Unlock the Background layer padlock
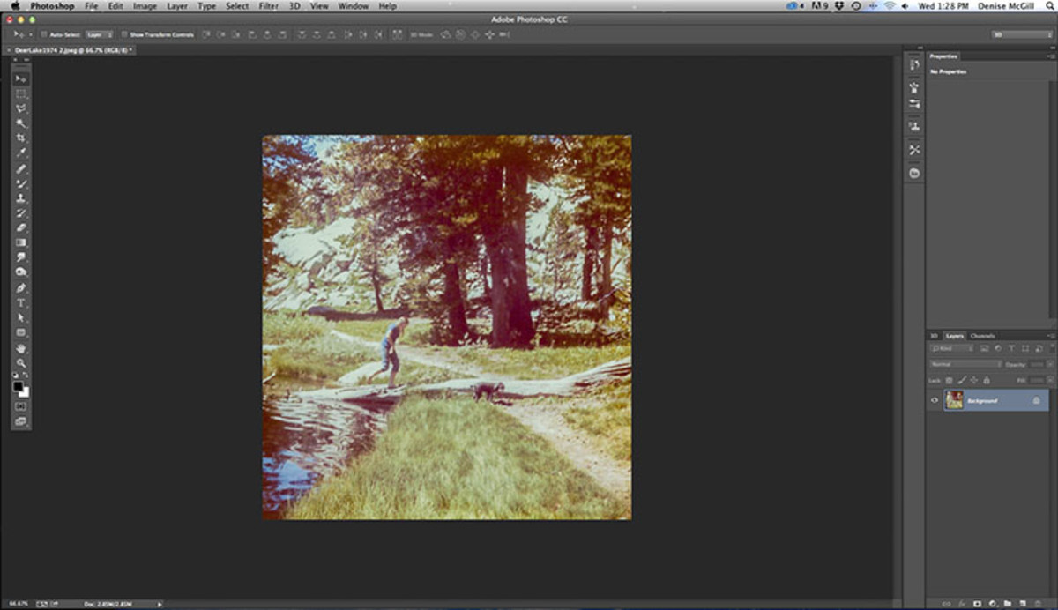Viewport: 1058px width, 610px height. click(x=1035, y=399)
